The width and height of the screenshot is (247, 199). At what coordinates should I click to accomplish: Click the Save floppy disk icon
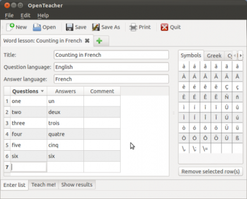70,27
